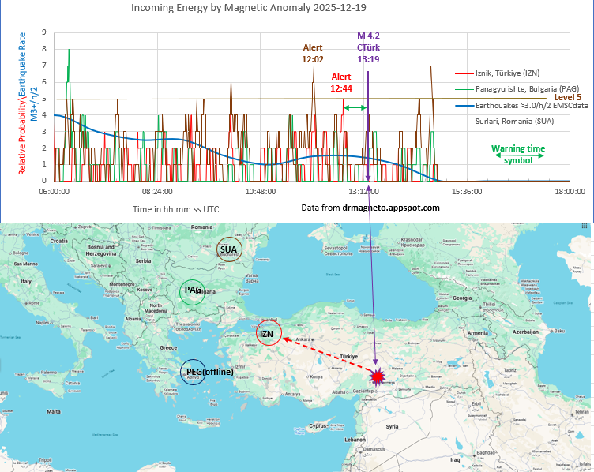Select the PEG(offline) station circle in Greece
This screenshot has height=472, width=594.
193,372
